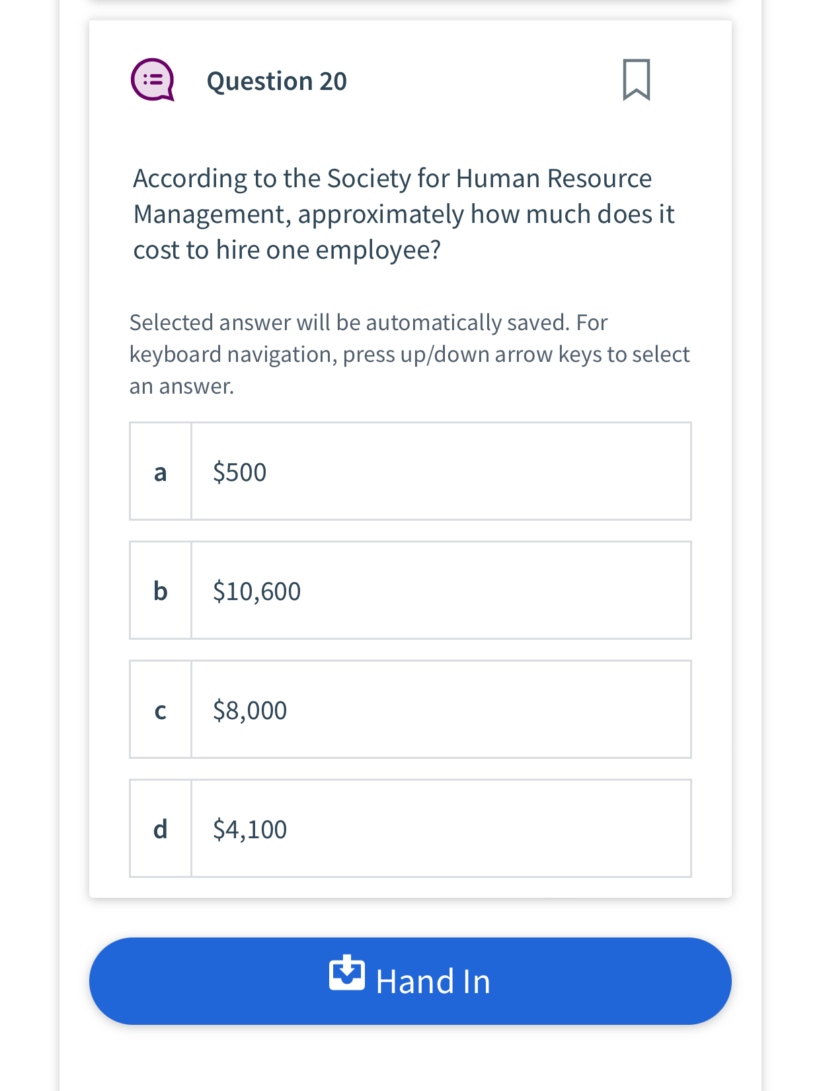Select the letter b option box

click(161, 591)
